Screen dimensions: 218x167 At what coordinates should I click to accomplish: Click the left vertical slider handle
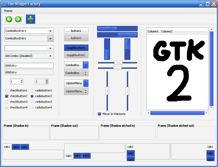[107, 91]
